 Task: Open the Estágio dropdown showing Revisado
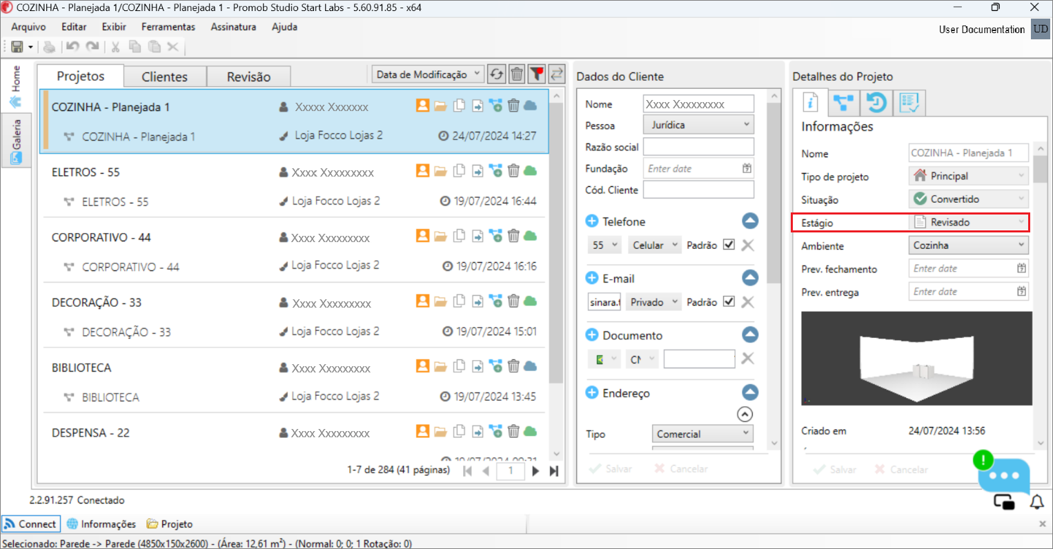coord(969,222)
